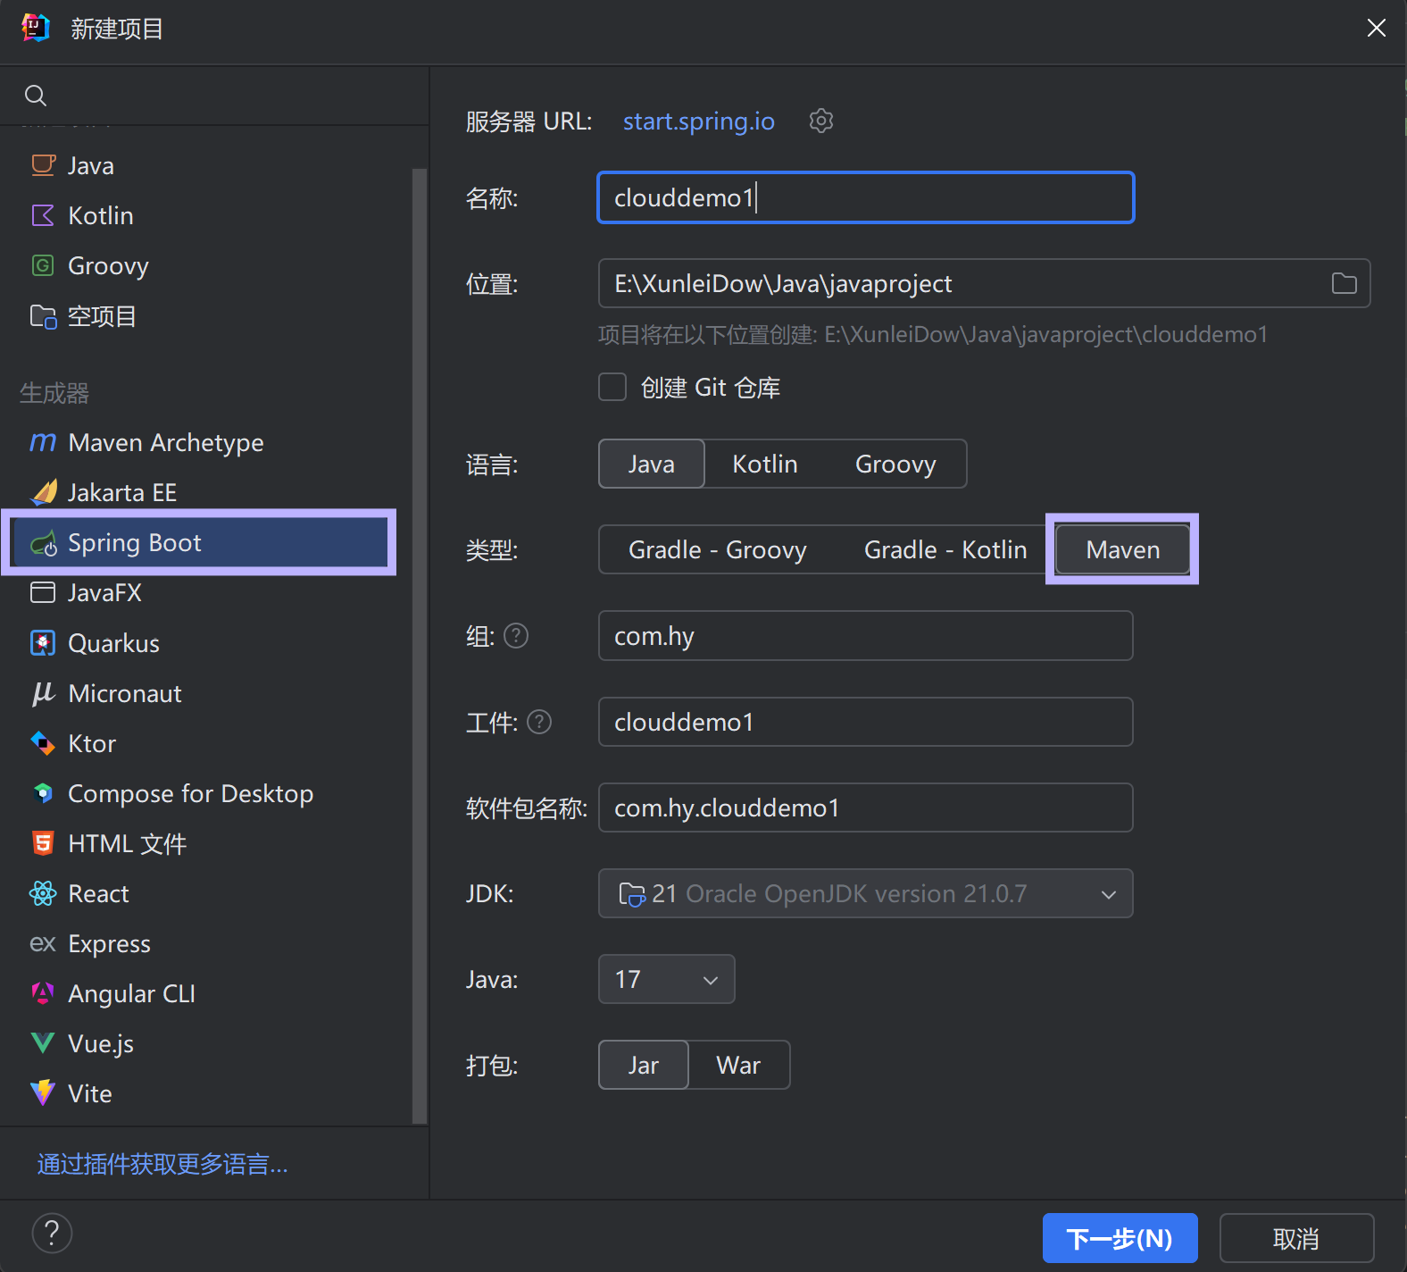
Task: Open server URL settings gear
Action: pyautogui.click(x=821, y=121)
